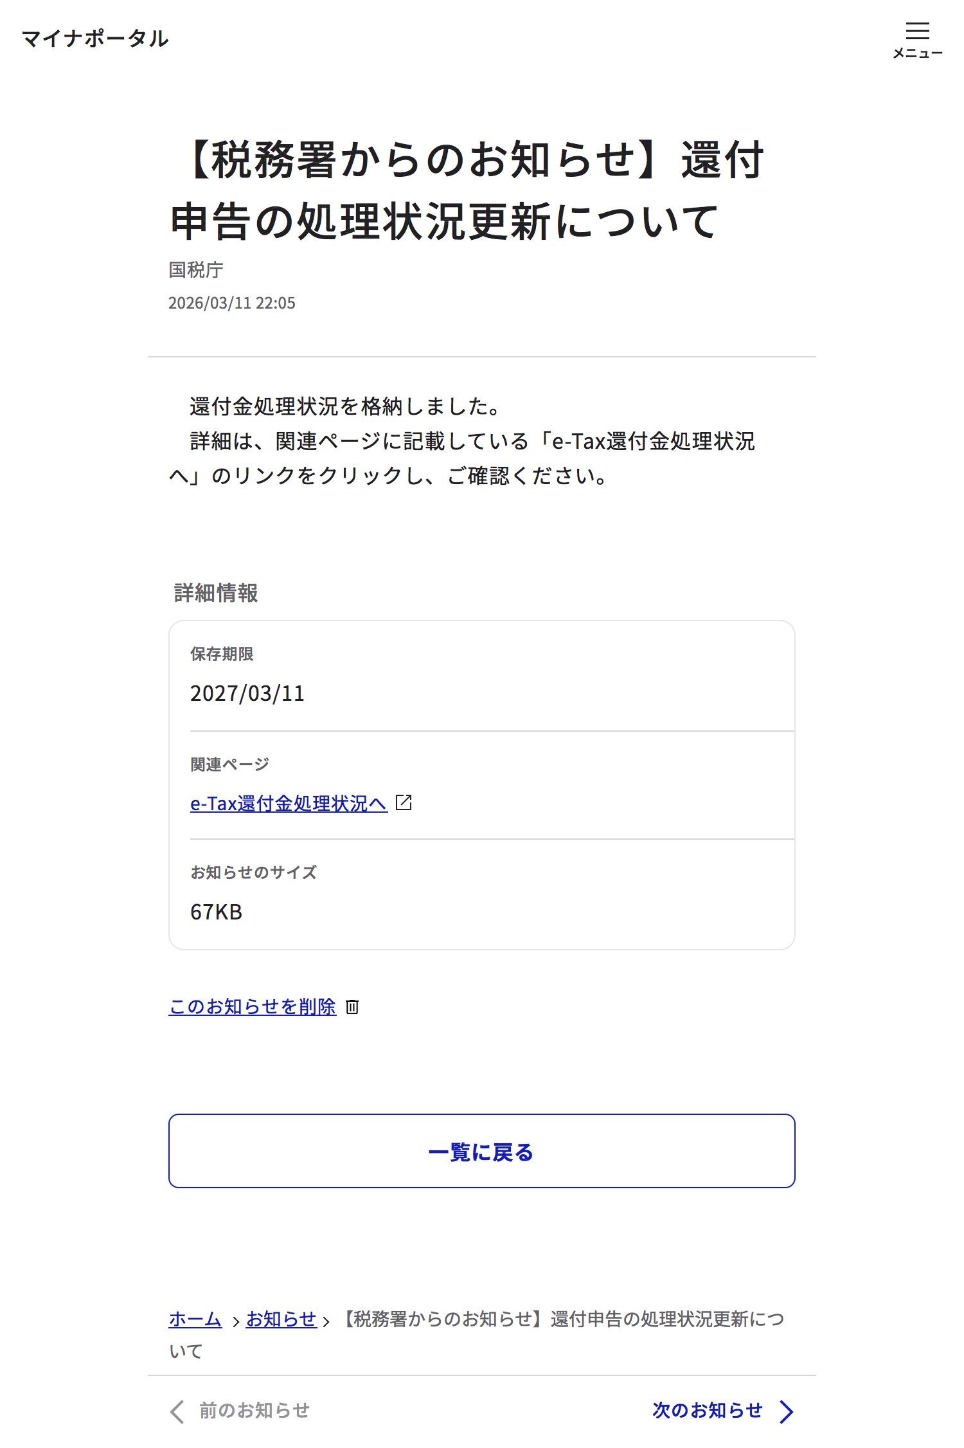Click the external link icon beside e-Tax link

point(404,802)
